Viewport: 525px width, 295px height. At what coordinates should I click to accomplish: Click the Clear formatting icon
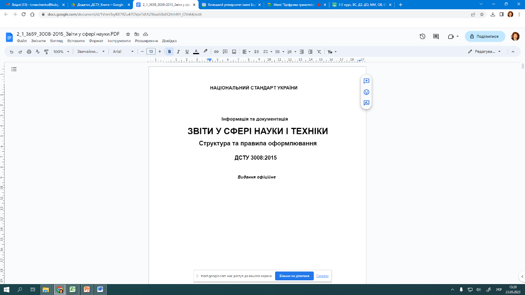(x=319, y=52)
